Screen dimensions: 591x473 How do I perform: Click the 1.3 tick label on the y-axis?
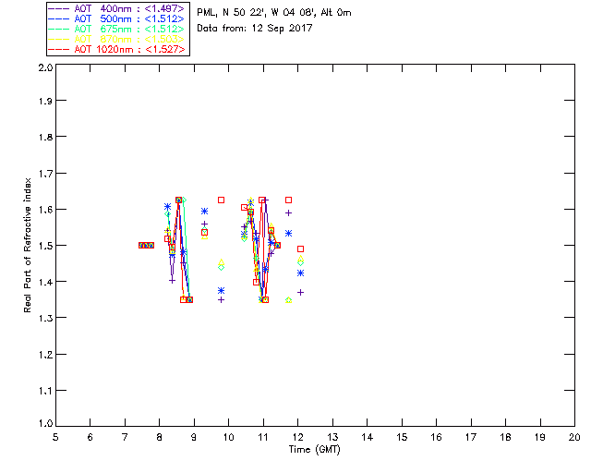[x=45, y=318]
